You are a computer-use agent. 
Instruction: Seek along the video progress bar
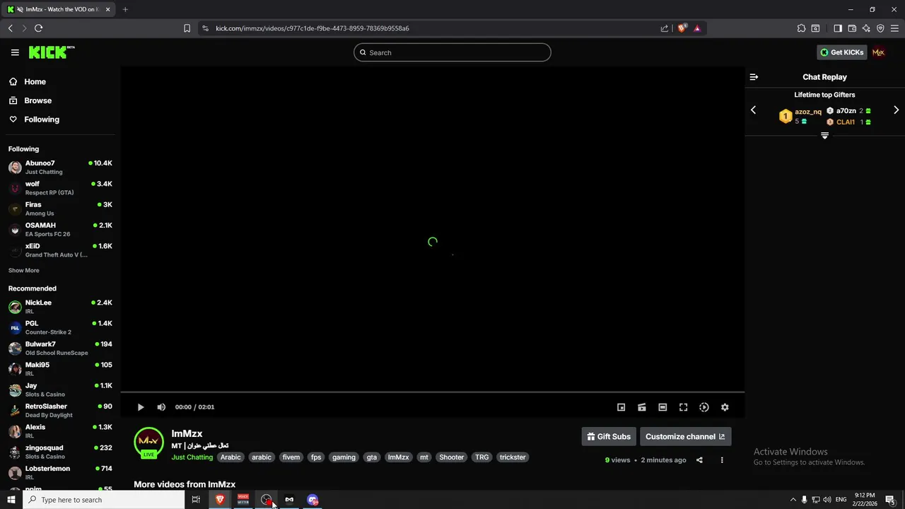432,392
